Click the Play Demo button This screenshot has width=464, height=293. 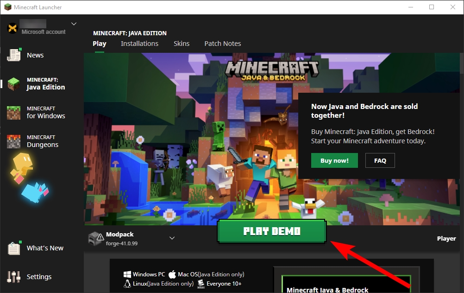(272, 231)
